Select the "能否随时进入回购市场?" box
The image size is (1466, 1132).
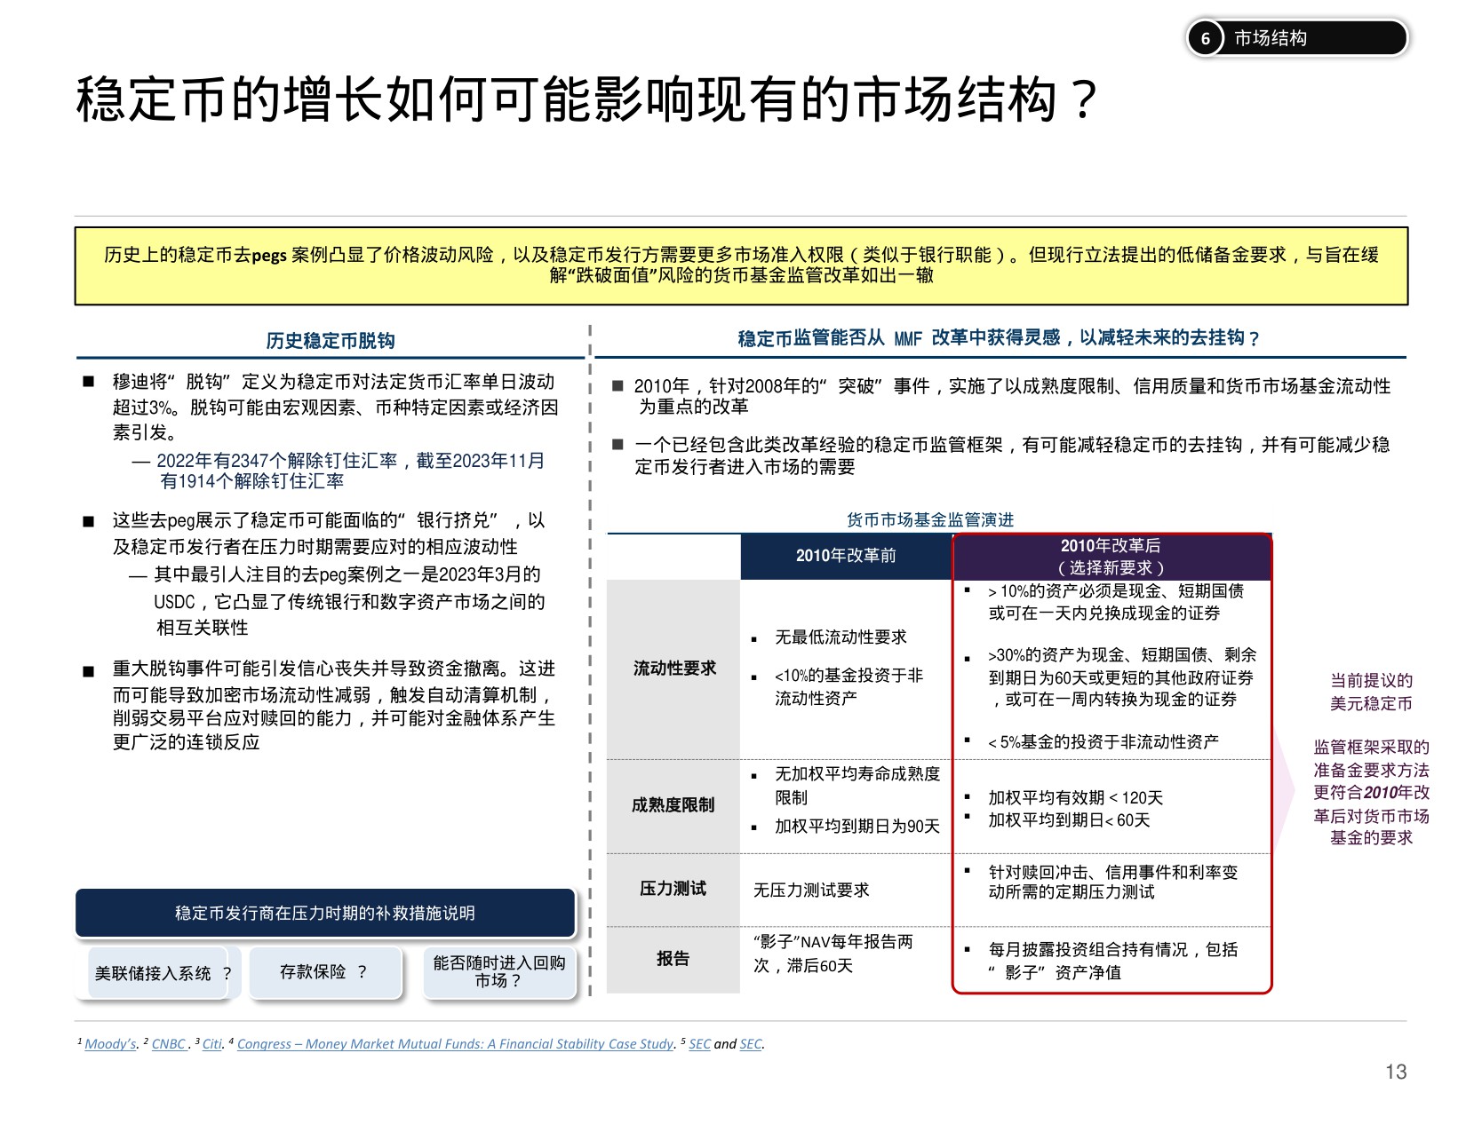500,973
